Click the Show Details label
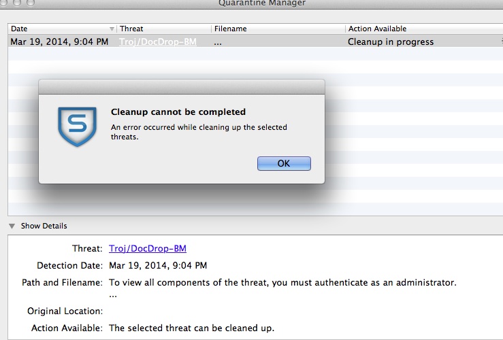This screenshot has height=340, width=503. pyautogui.click(x=44, y=226)
